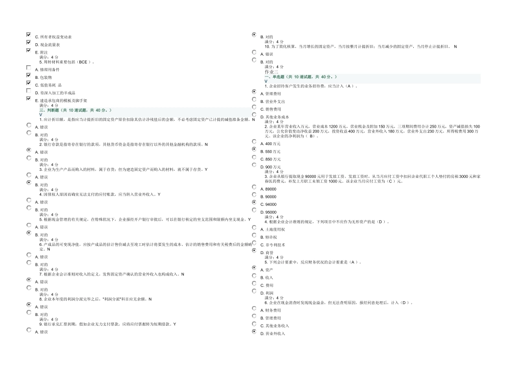Select A. 财务费用 for 现金溢余 question
The height and width of the screenshot is (368, 520).
click(254, 308)
